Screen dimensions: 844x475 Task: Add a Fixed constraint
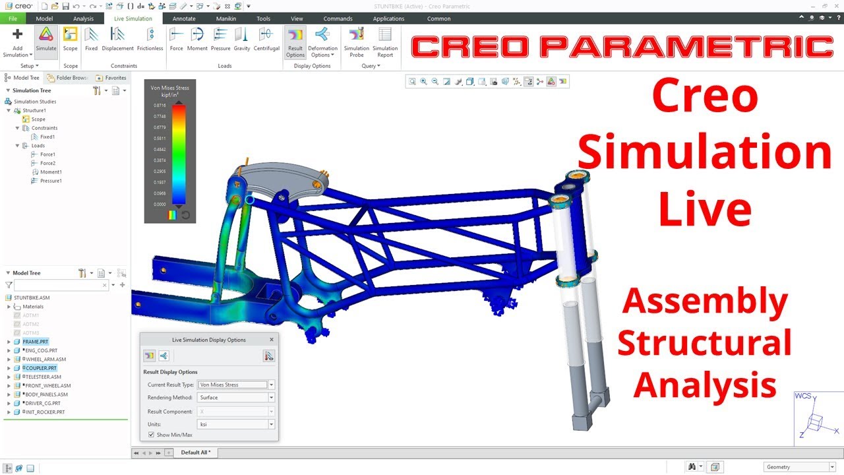tap(91, 40)
